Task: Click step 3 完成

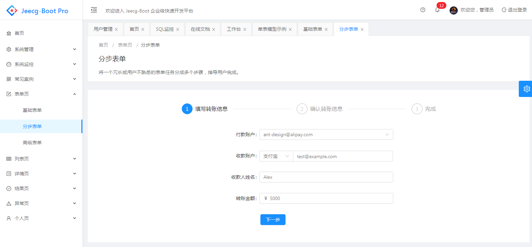Action: point(424,109)
